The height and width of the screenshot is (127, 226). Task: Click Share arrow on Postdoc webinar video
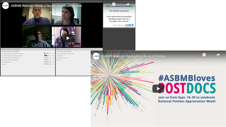coord(218,55)
